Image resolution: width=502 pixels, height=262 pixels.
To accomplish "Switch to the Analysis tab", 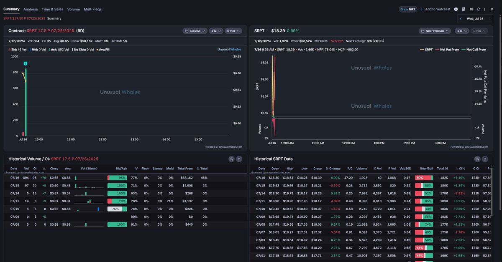I will click(x=31, y=9).
